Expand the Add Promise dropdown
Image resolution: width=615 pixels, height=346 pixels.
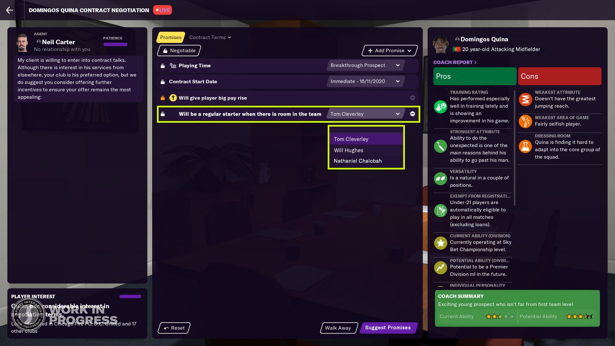click(x=390, y=51)
